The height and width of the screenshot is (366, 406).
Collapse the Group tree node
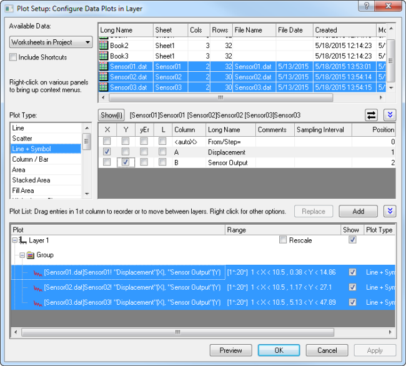22,255
